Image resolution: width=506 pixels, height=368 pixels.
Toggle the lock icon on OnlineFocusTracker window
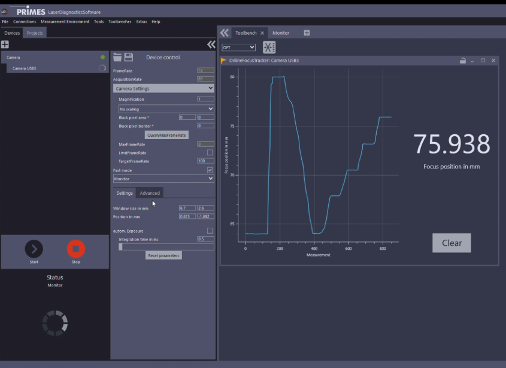click(463, 61)
